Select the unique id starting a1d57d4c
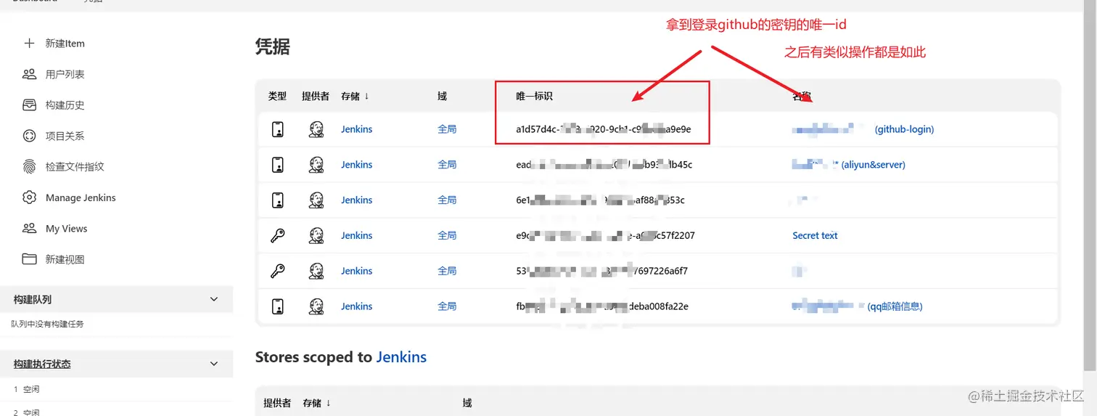 click(603, 129)
